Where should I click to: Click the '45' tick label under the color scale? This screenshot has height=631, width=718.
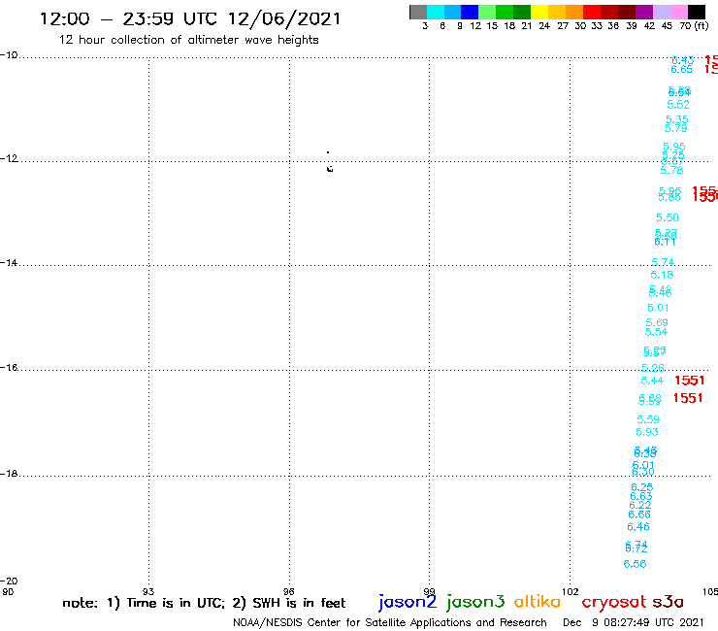[x=667, y=26]
